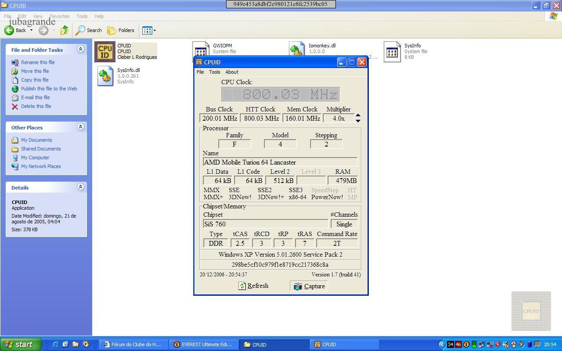Click the Windows start button
The height and width of the screenshot is (351, 562).
point(21,344)
